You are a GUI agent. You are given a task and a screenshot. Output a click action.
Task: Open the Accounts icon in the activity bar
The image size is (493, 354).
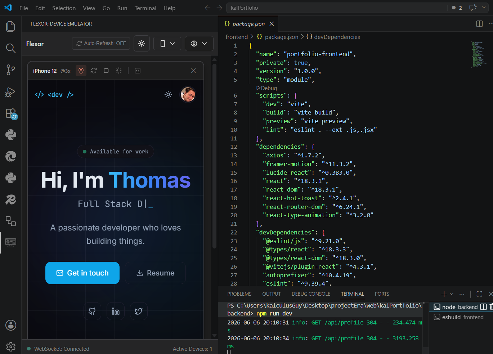pyautogui.click(x=11, y=325)
